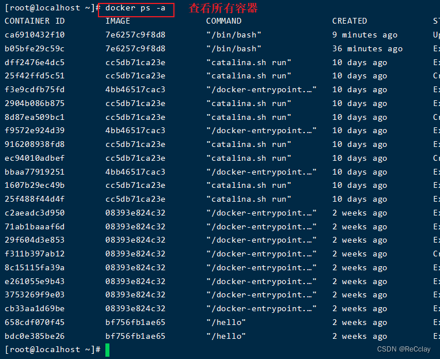The width and height of the screenshot is (440, 359).
Task: Click "/hello" command in bdc0e385be26 row
Action: click(226, 336)
